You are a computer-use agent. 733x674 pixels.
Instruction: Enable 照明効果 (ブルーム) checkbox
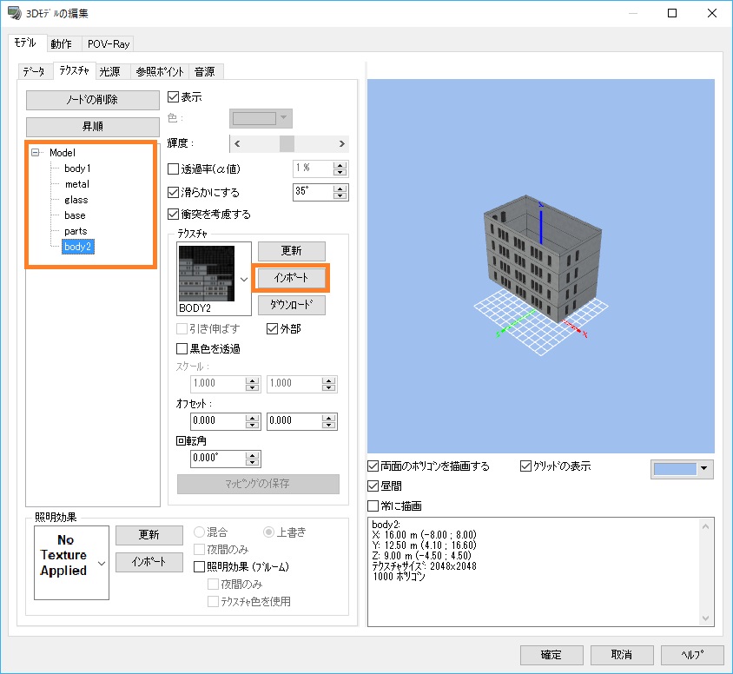(x=199, y=566)
